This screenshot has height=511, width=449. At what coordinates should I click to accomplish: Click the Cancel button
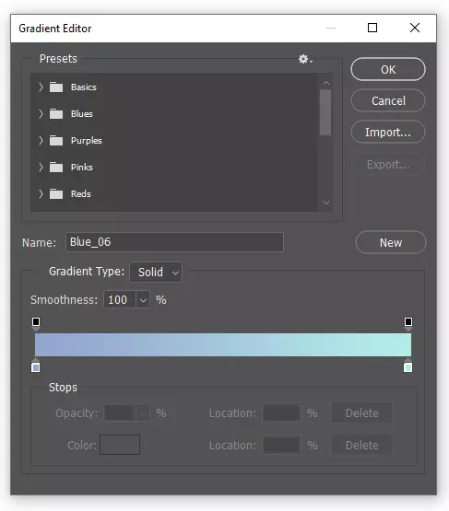pyautogui.click(x=388, y=100)
